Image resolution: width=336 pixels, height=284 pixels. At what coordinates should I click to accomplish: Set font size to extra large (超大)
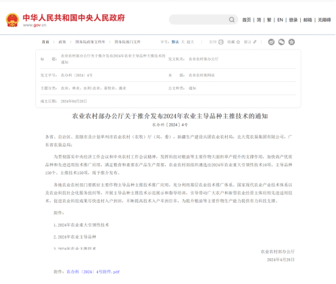pyautogui.click(x=191, y=42)
